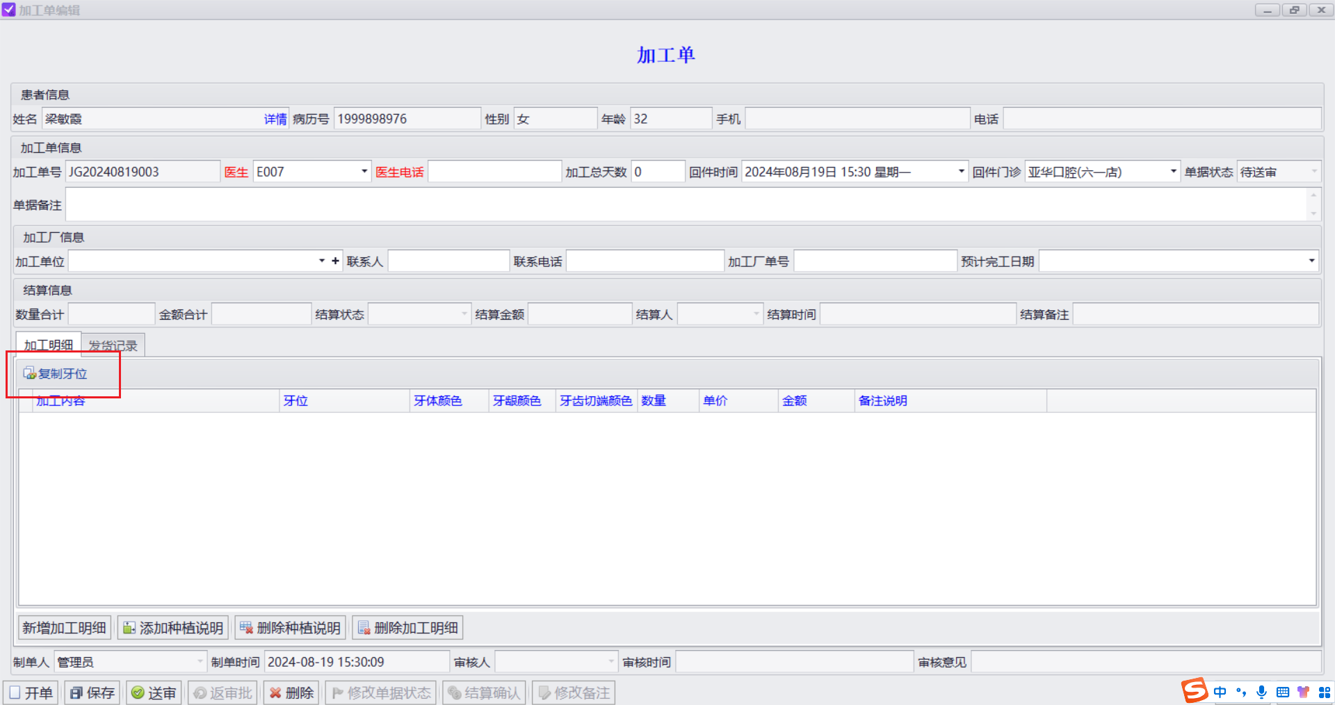Click the 结算备注 input field
Screen dimensions: 1335x705
click(x=1196, y=314)
